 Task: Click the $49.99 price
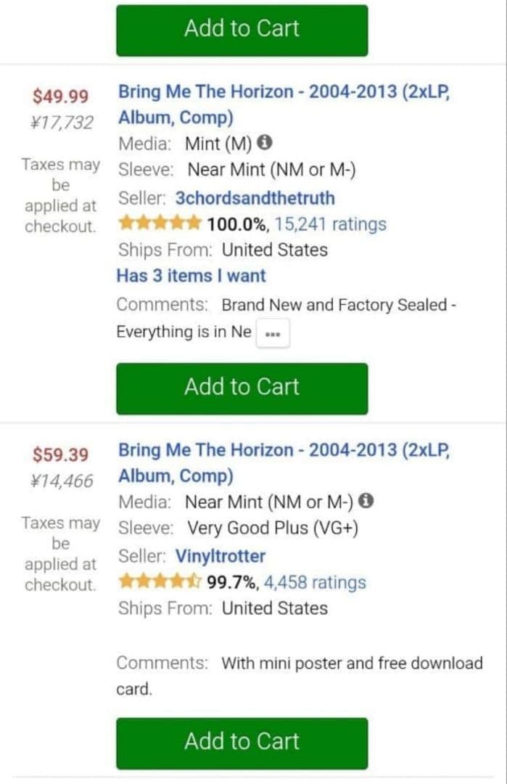coord(61,97)
